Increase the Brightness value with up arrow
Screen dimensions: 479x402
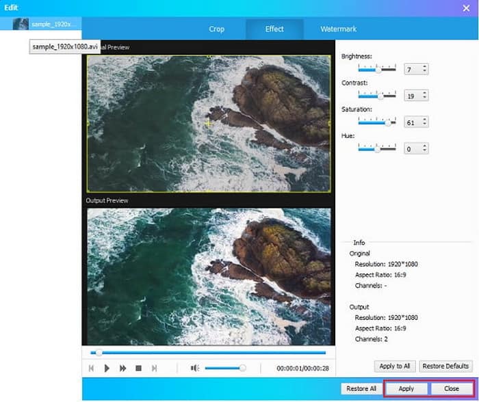[424, 67]
